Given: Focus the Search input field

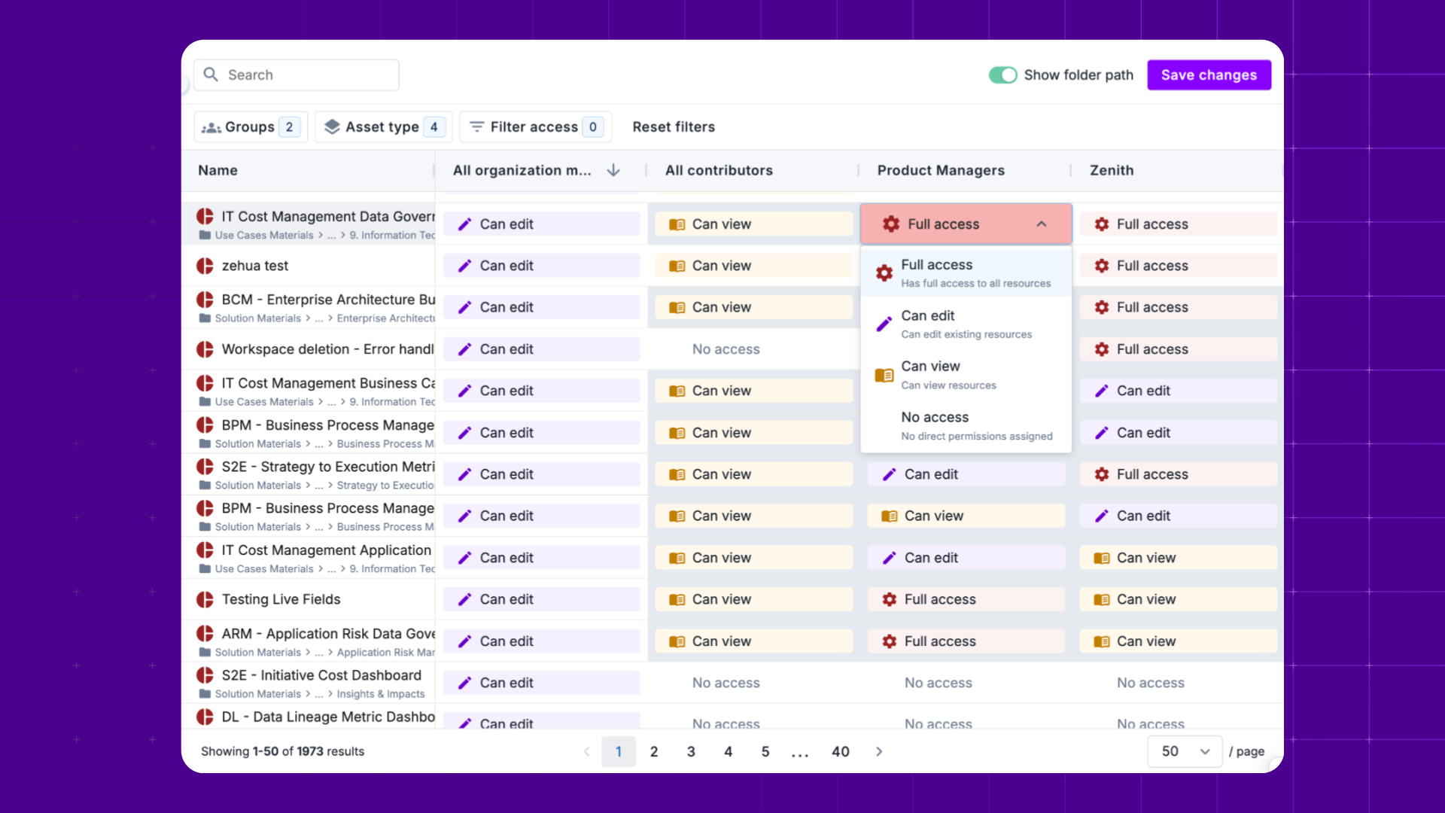Looking at the screenshot, I should [x=309, y=75].
